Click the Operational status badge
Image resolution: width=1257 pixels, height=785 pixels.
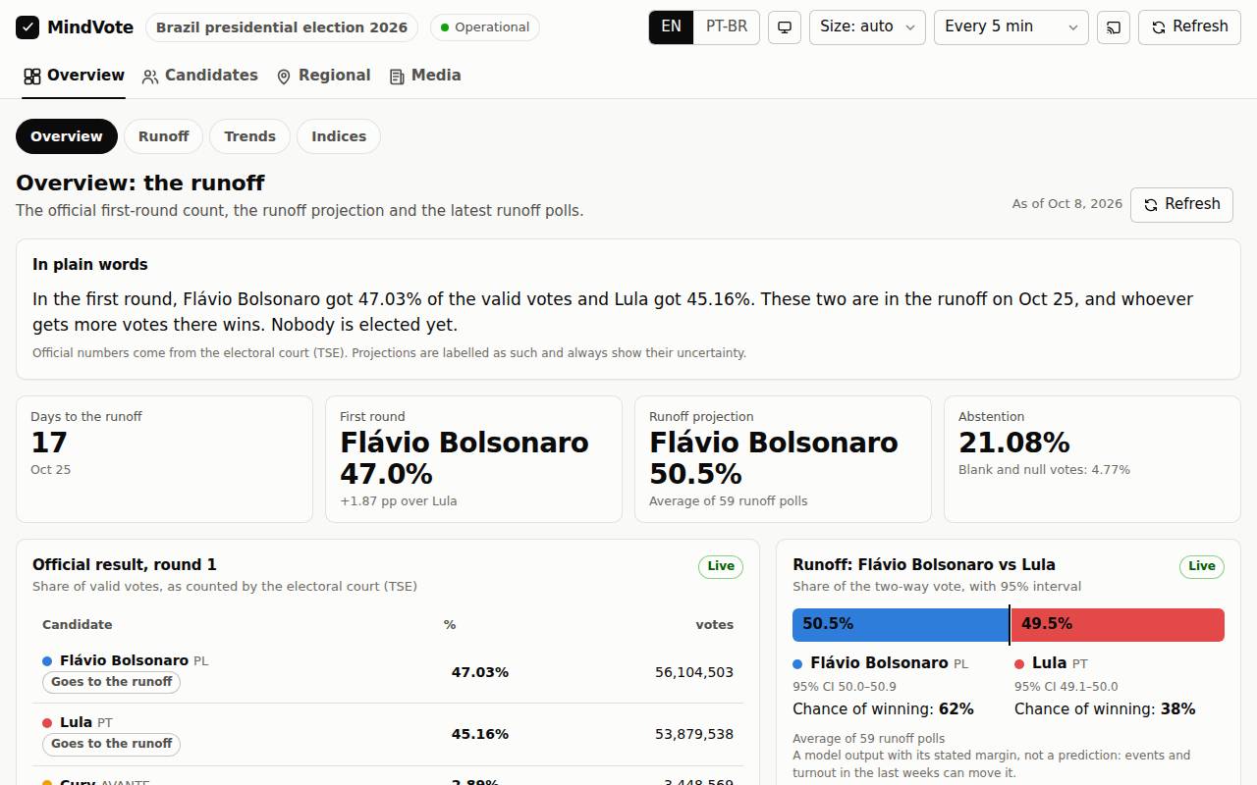485,27
